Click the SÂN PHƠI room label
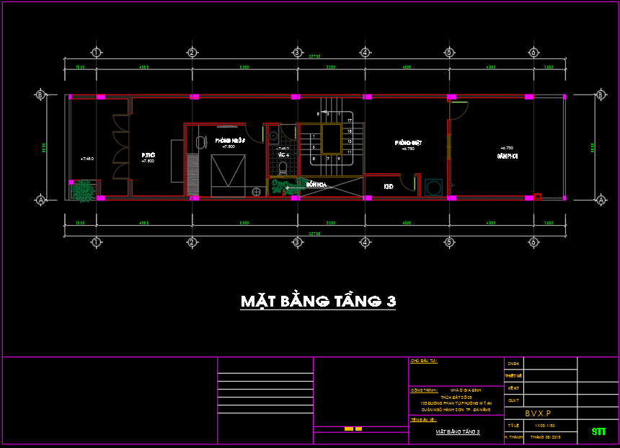Screen dimensions: 620x448 click(508, 156)
